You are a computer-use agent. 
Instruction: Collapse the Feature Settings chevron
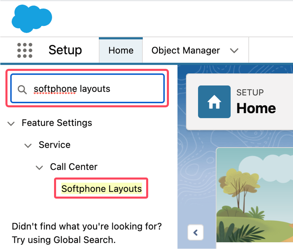click(x=11, y=123)
